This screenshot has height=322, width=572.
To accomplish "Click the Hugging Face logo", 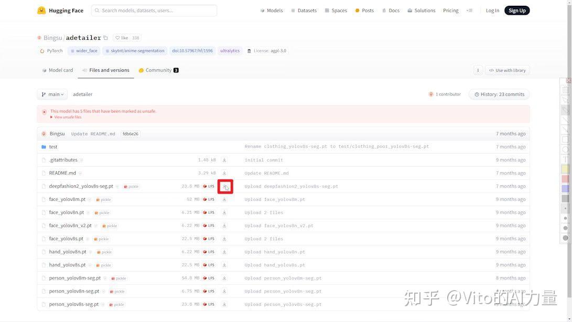I will [x=60, y=10].
